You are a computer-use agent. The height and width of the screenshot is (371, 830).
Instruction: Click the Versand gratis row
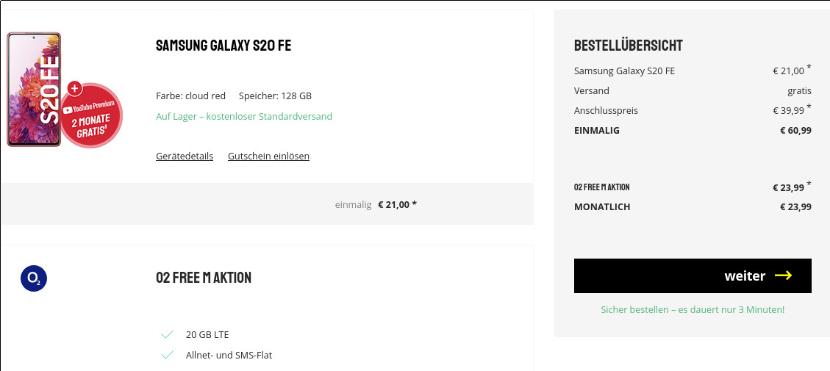(x=693, y=90)
